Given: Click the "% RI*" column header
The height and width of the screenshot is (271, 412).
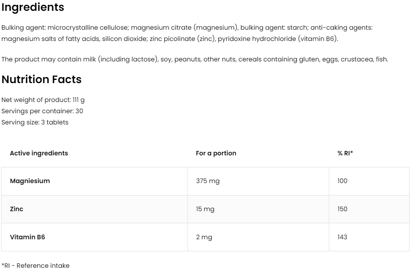Looking at the screenshot, I should (x=345, y=153).
